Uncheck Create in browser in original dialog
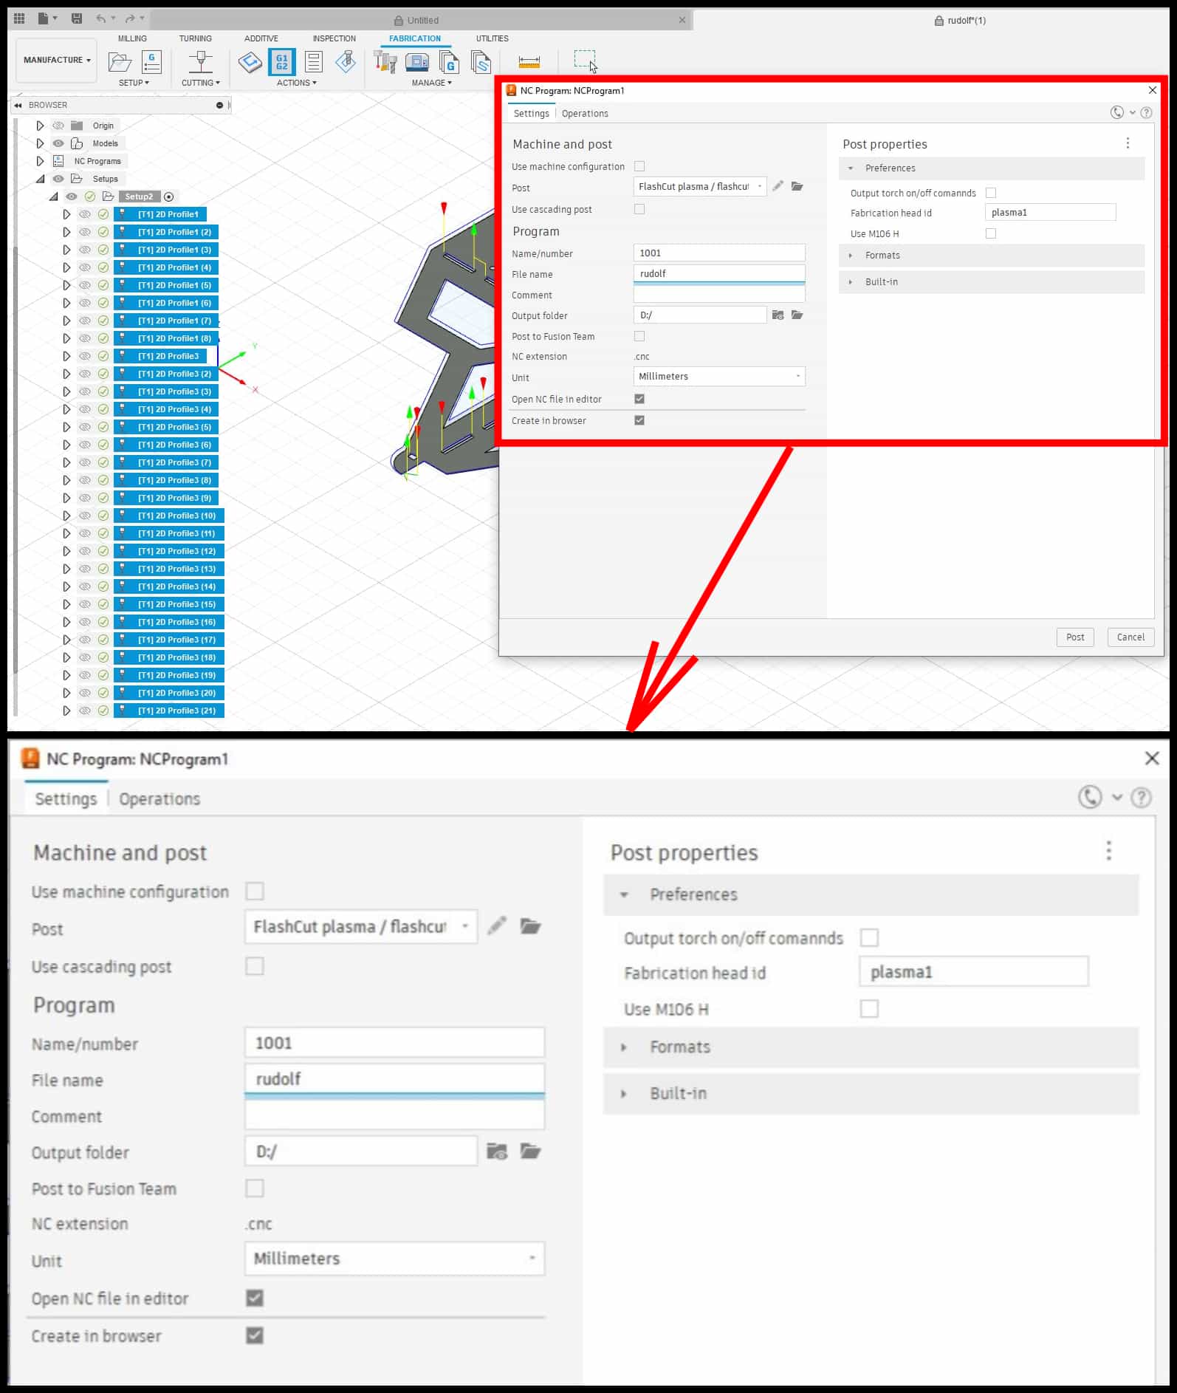The width and height of the screenshot is (1177, 1393). (x=639, y=420)
